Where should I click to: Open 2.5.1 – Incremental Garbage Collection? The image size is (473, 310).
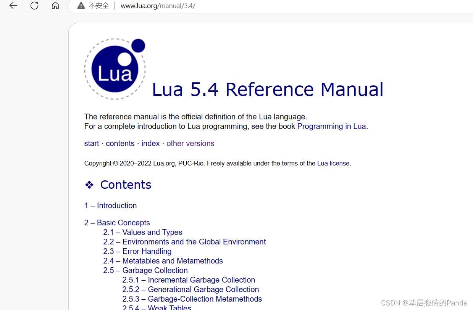point(189,280)
